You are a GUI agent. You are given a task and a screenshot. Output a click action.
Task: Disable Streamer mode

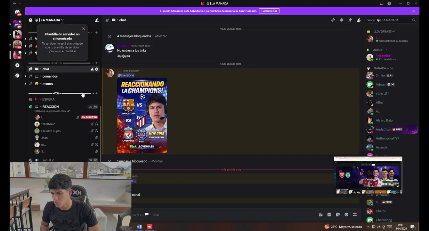[x=269, y=11]
